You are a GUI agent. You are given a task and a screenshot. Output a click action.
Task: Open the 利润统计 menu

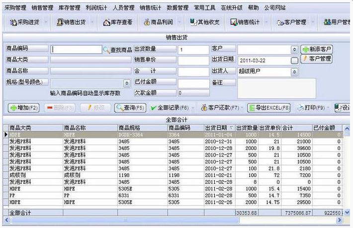[x=96, y=8]
